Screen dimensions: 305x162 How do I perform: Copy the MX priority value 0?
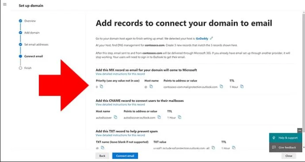click(101, 87)
